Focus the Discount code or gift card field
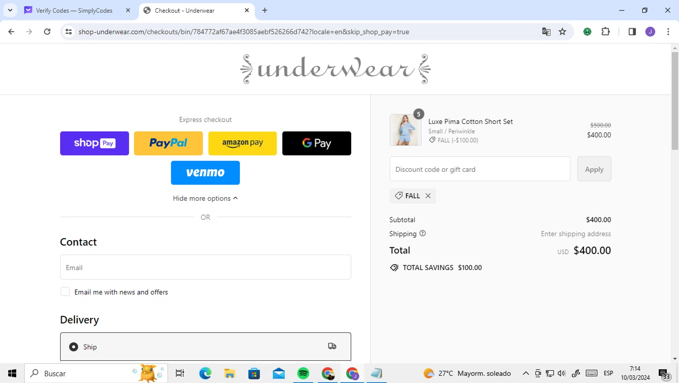679x383 pixels. coord(480,169)
